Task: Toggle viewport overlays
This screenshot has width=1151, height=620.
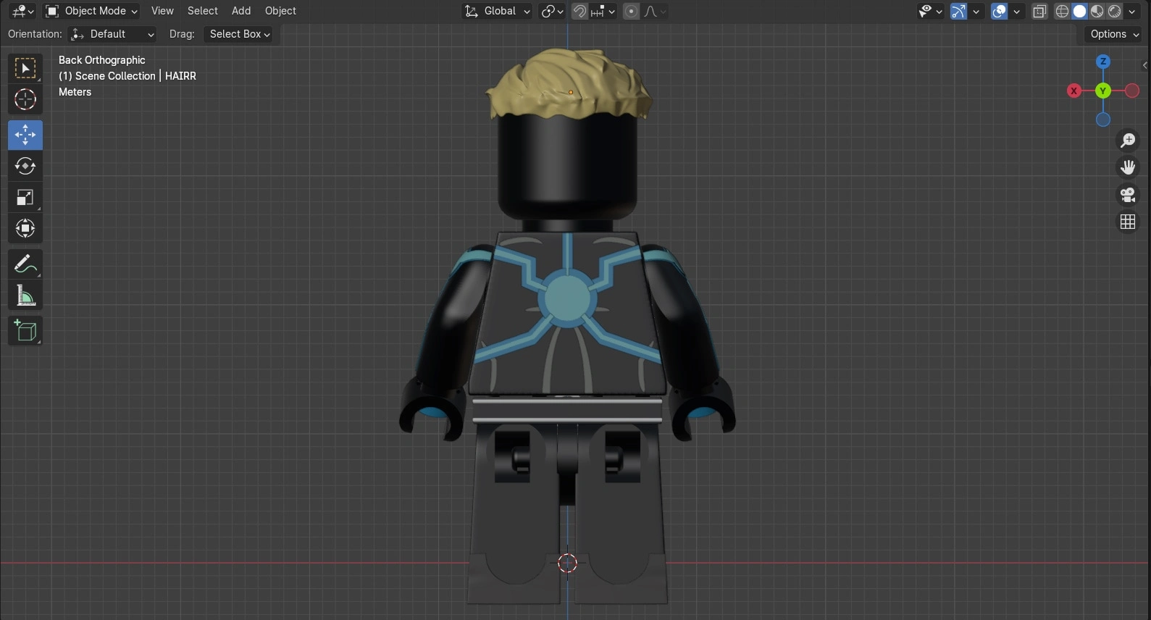Action: [x=1000, y=11]
